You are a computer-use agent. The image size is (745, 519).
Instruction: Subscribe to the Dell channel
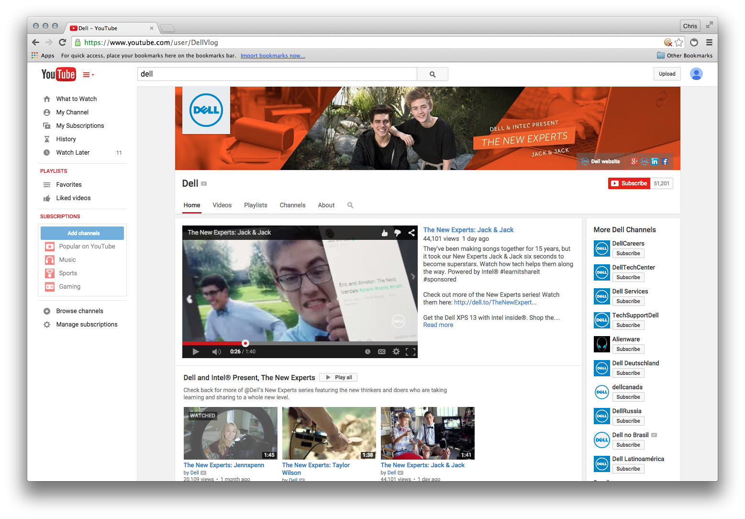629,183
